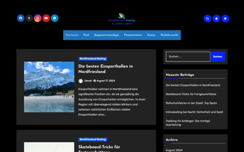Open the Startseite menu item
Screen dimensions: 244x152
pos(72,35)
